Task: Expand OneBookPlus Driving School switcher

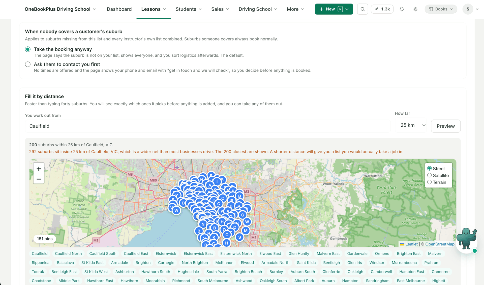Action: (x=60, y=9)
